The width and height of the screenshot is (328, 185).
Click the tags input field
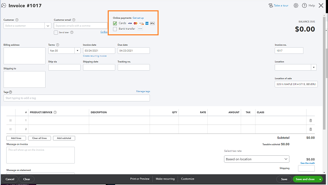[x=77, y=98]
